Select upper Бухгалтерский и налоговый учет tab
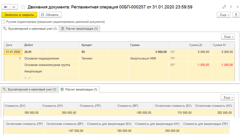The width and height of the screenshot is (240, 136). click(x=30, y=29)
